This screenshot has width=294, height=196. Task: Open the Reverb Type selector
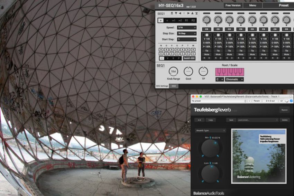210,130
